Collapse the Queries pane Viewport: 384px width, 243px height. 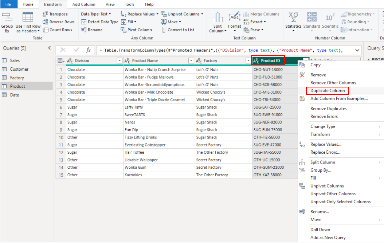coord(49,48)
